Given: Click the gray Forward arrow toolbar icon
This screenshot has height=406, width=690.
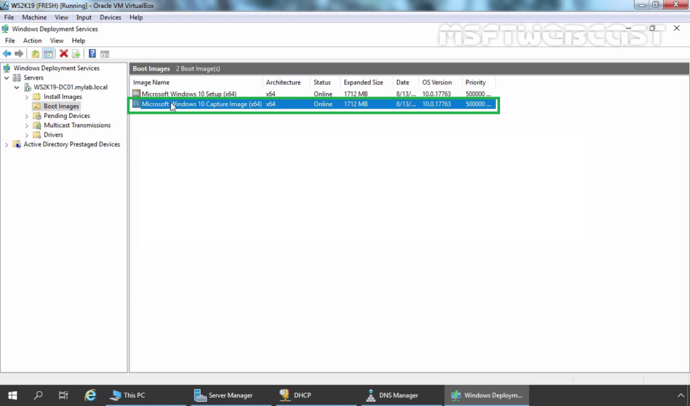Looking at the screenshot, I should click(19, 54).
